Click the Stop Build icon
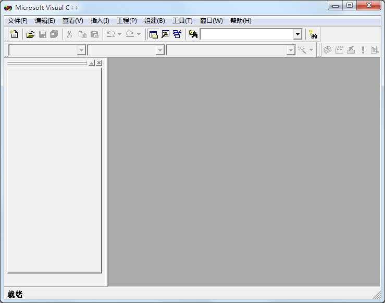385x303 pixels. point(351,50)
